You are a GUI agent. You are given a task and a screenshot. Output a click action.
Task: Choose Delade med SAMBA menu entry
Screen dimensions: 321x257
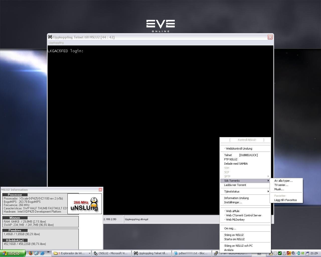245,164
